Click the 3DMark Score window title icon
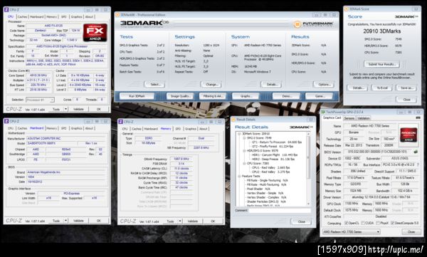Screen dimensions: 427x257 tap(347, 9)
